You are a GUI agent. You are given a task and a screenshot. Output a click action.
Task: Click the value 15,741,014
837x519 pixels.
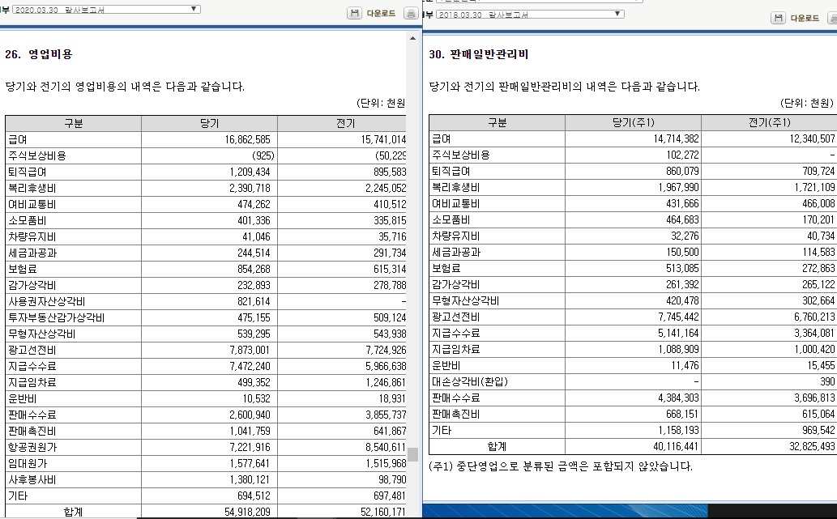(383, 140)
